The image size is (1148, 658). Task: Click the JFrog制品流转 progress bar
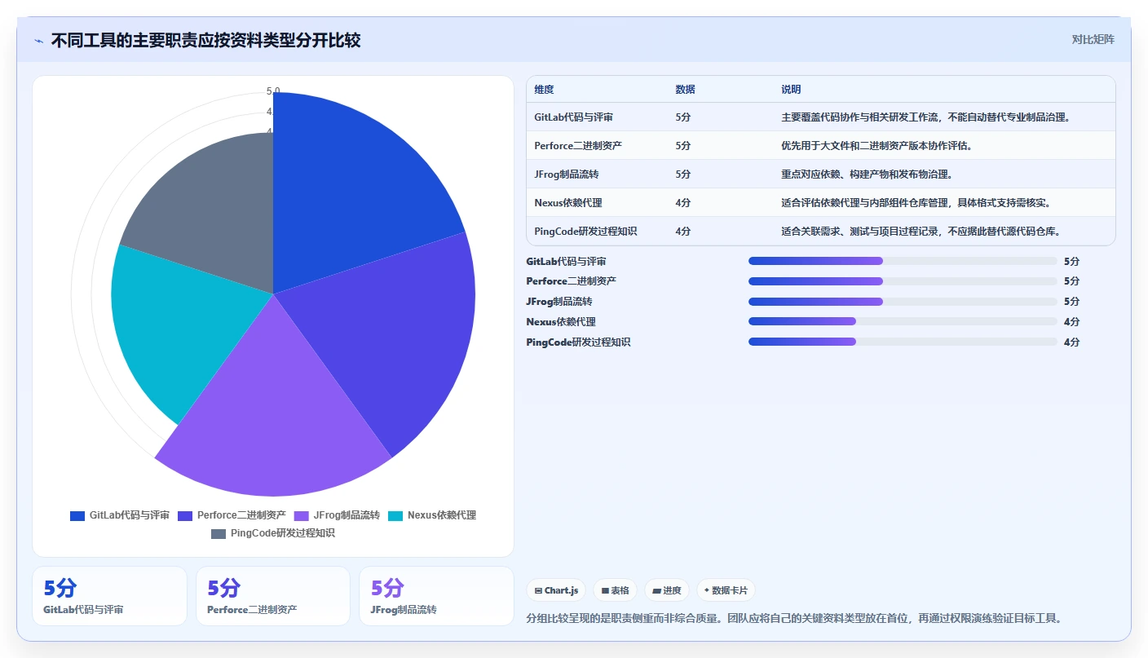click(x=903, y=302)
